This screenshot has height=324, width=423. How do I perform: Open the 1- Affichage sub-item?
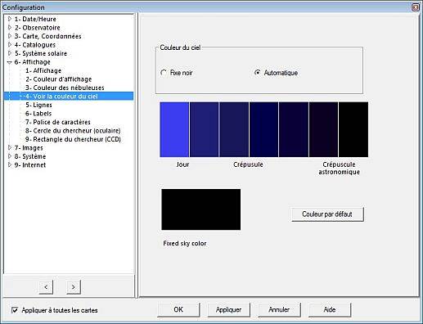[43, 70]
